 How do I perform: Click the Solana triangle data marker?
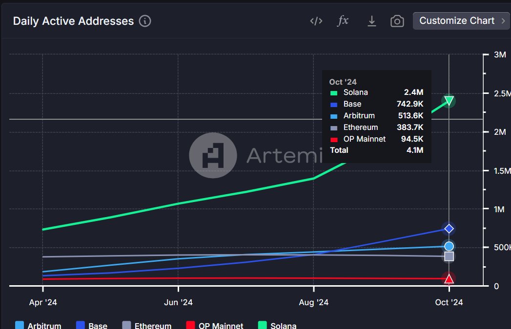coord(449,101)
